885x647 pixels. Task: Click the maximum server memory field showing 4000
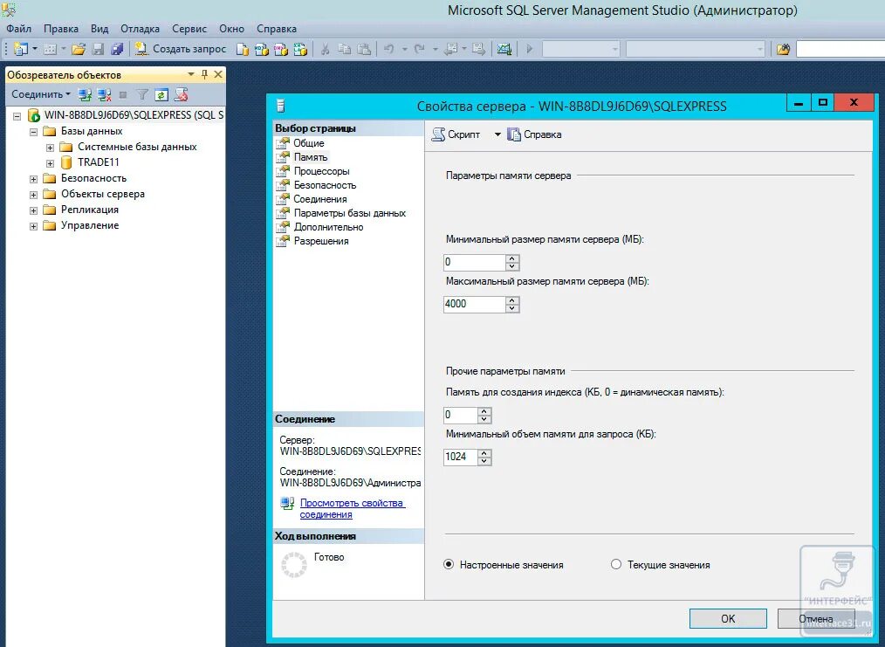474,305
